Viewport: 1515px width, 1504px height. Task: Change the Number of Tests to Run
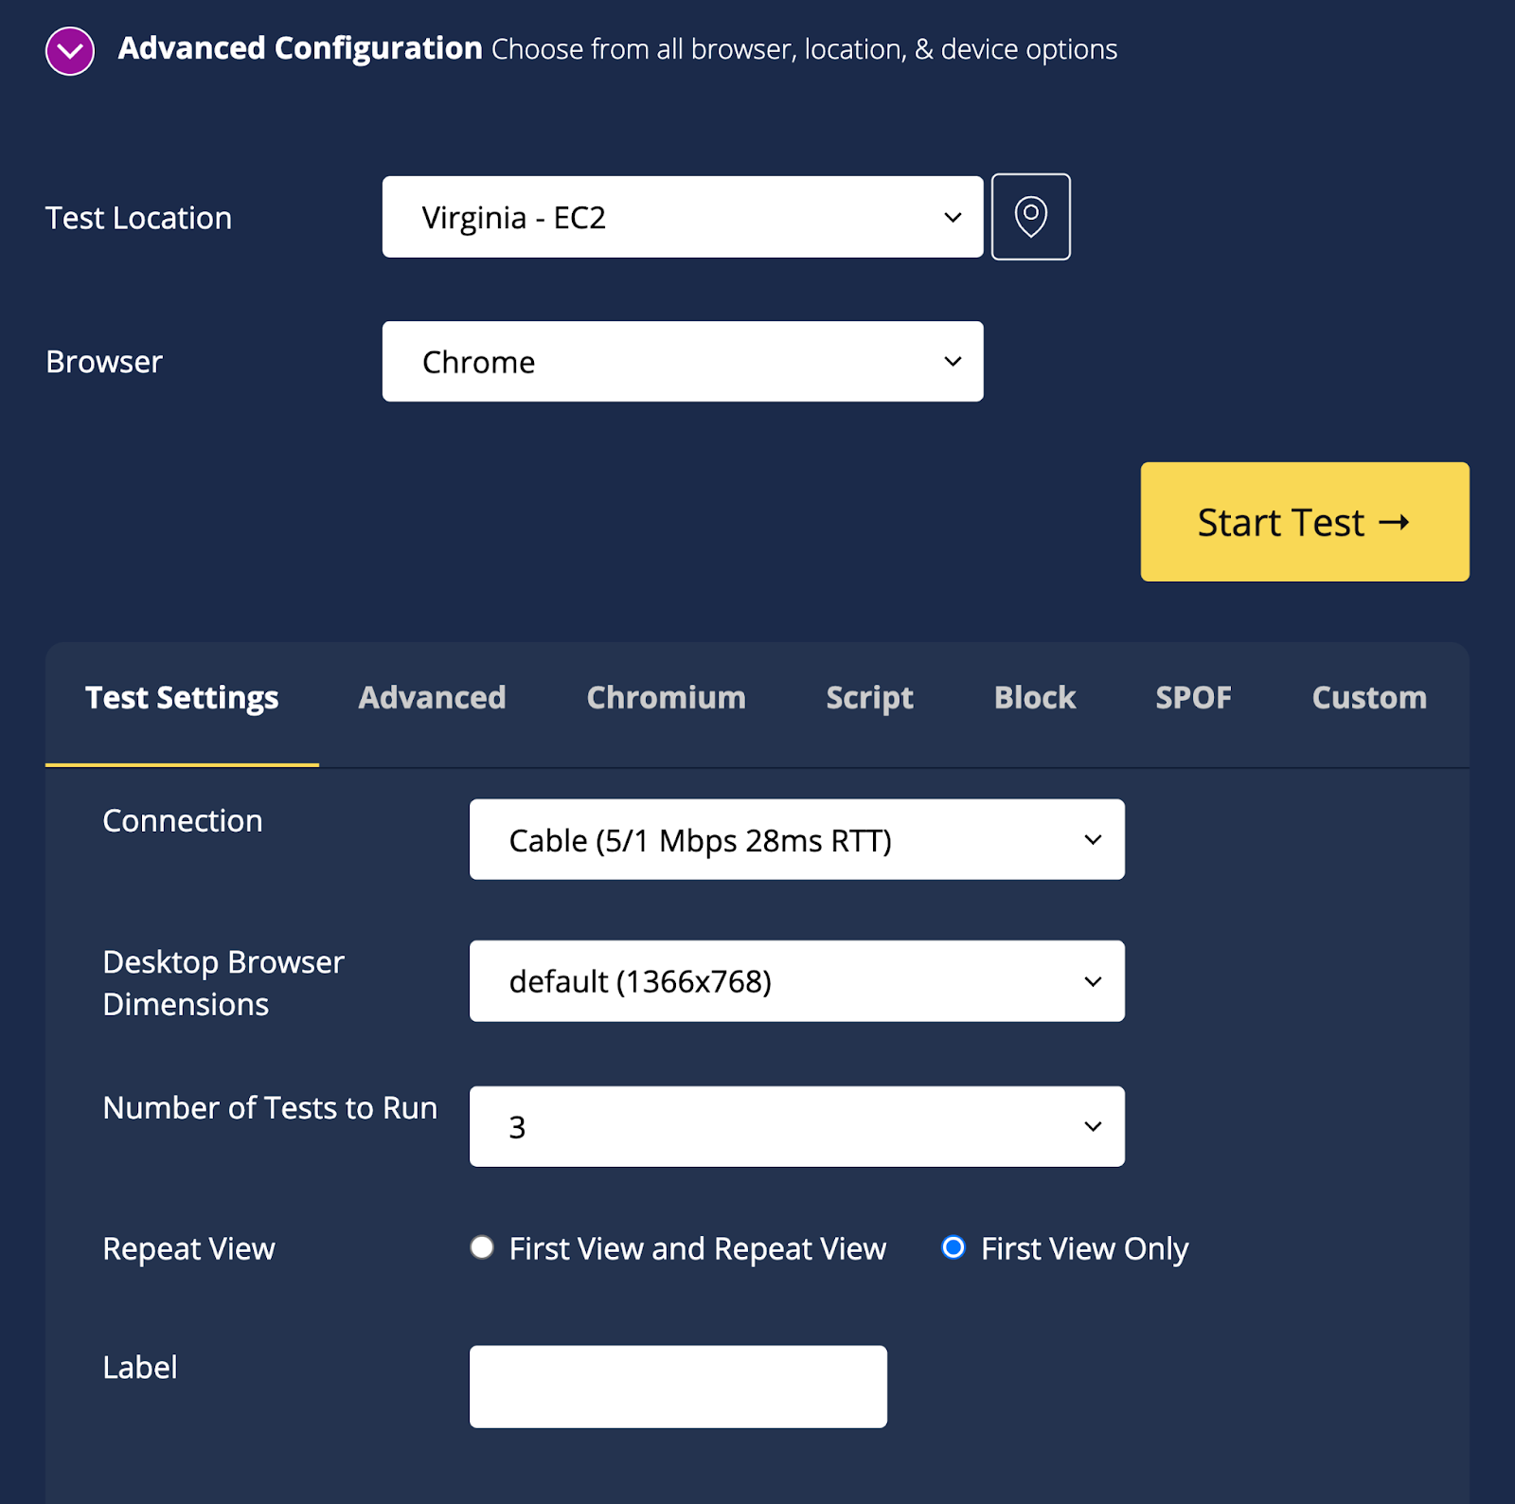tap(795, 1126)
